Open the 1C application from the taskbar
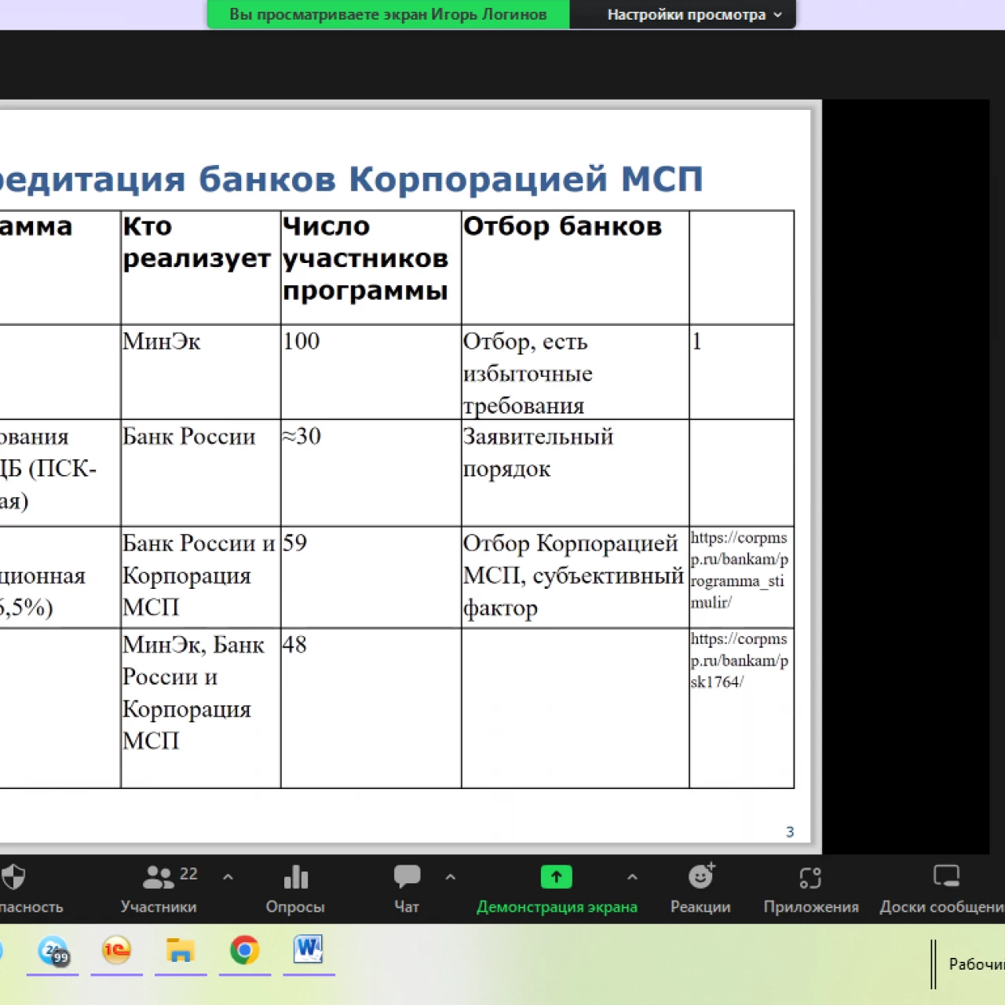 [x=116, y=950]
